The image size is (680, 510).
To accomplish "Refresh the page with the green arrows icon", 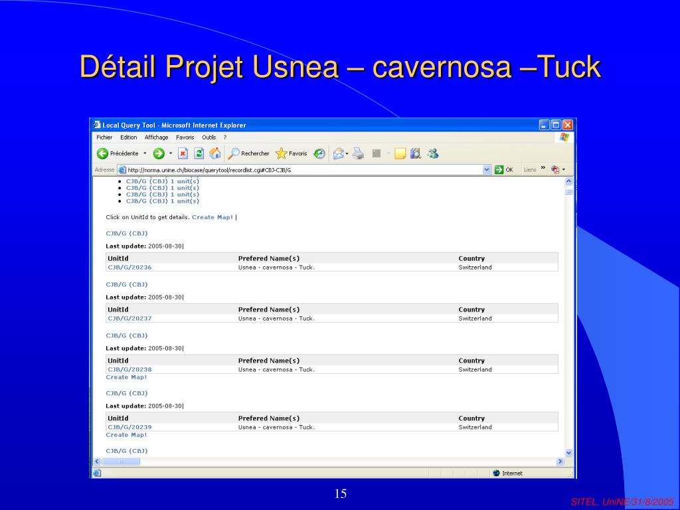I will point(199,153).
